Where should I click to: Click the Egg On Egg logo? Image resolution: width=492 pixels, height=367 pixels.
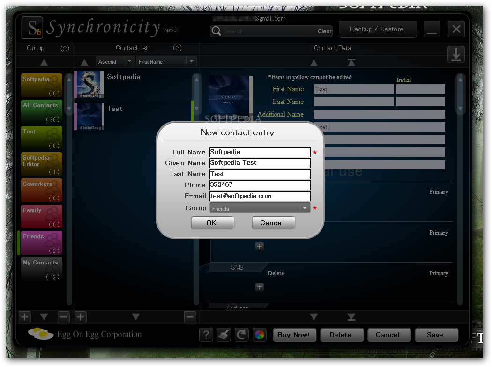(x=40, y=334)
